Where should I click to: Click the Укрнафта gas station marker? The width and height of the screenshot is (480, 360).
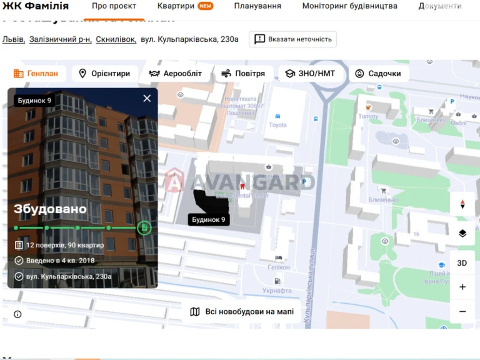[277, 281]
